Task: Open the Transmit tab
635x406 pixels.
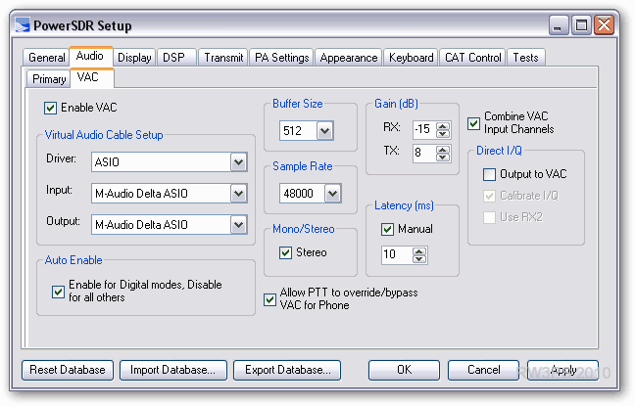Action: coord(223,58)
